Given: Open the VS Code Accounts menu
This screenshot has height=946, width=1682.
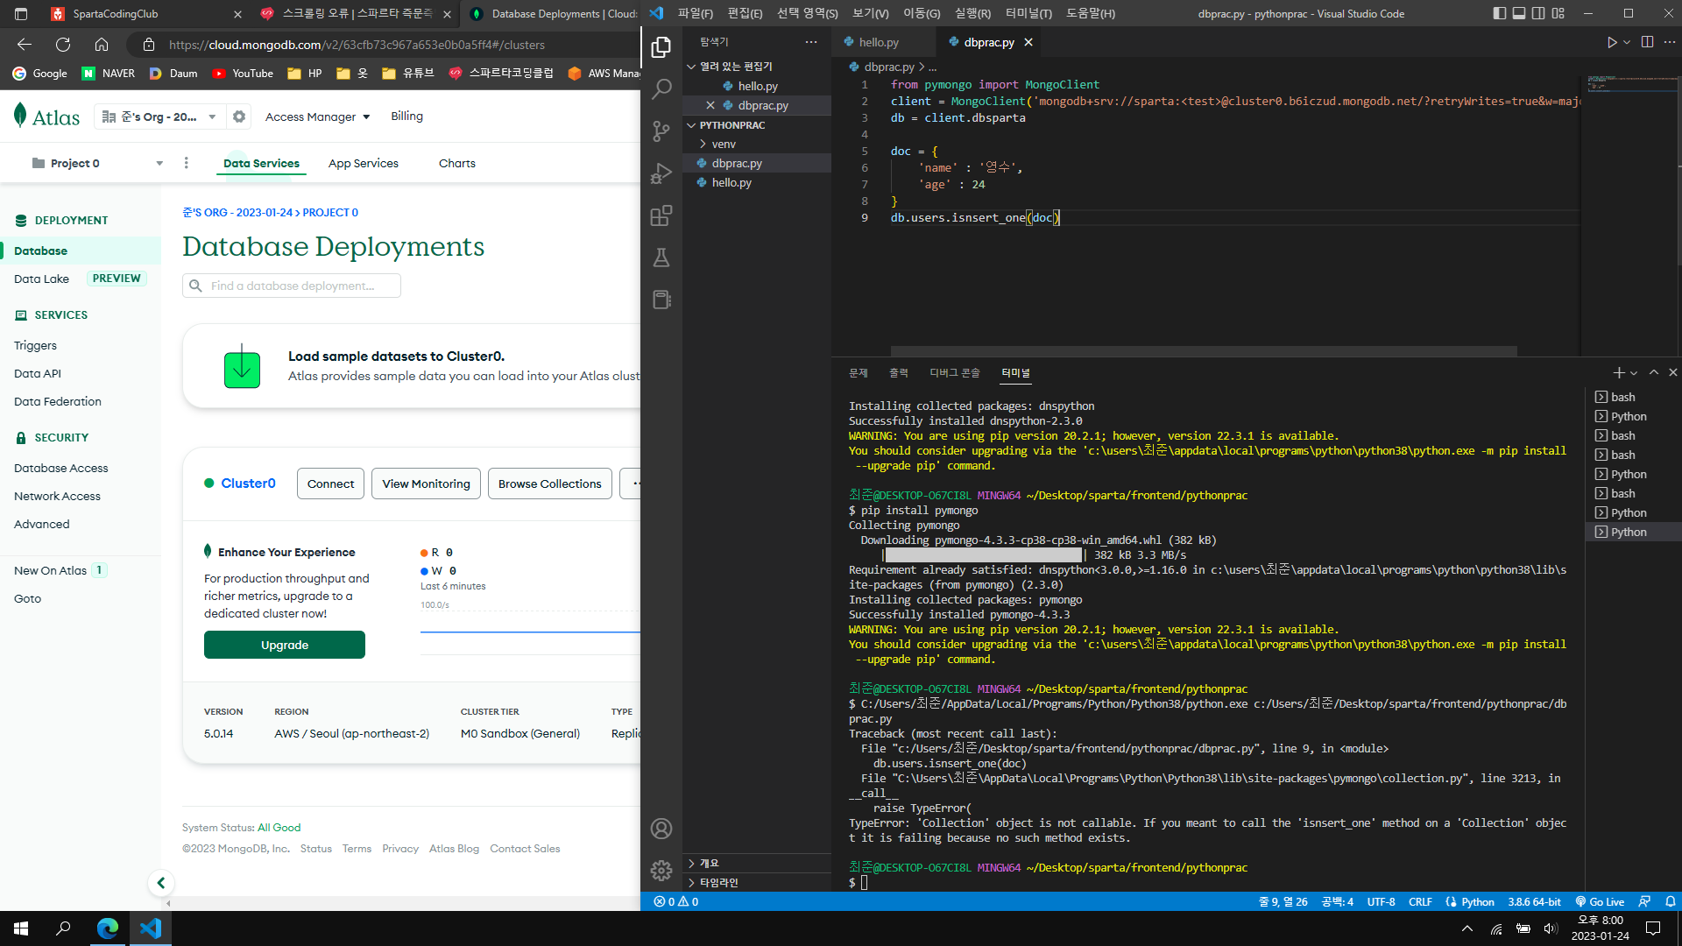Looking at the screenshot, I should [661, 829].
